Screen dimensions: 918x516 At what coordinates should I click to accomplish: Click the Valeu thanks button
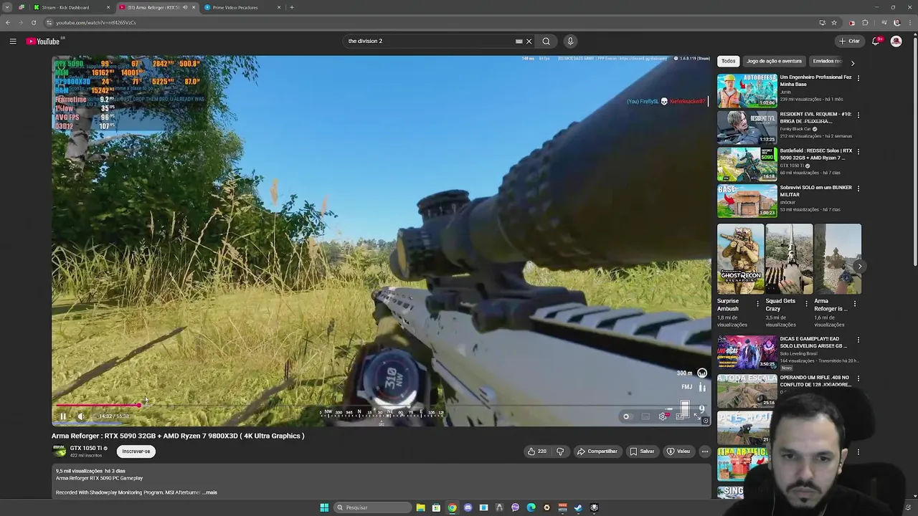point(678,451)
